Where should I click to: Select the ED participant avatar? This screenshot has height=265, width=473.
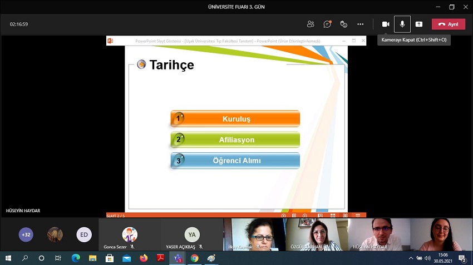pyautogui.click(x=83, y=234)
